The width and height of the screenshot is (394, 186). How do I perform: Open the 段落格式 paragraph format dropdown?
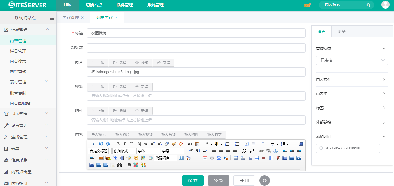click(x=124, y=151)
